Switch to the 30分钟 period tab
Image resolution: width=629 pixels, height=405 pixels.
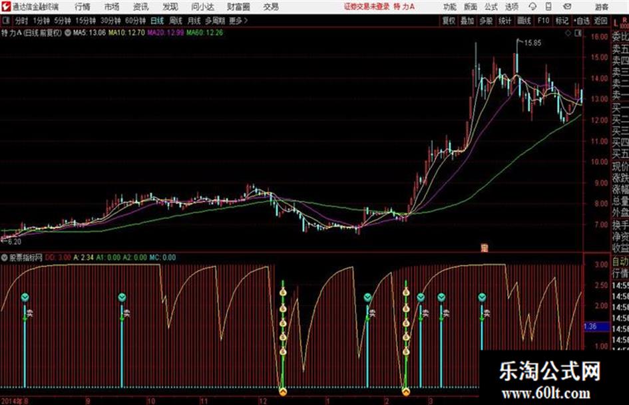click(x=110, y=21)
